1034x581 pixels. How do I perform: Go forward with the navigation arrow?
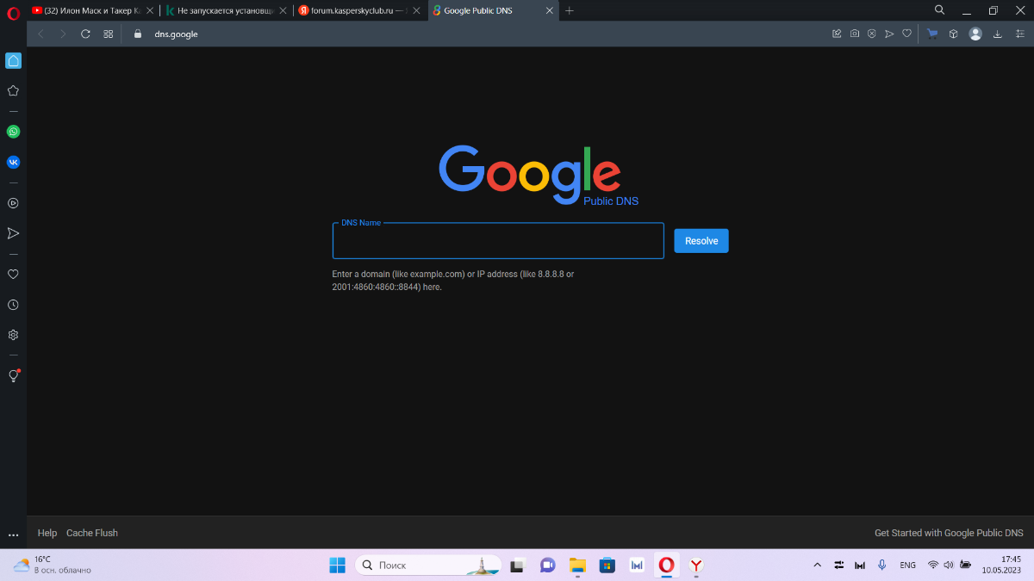click(x=63, y=34)
